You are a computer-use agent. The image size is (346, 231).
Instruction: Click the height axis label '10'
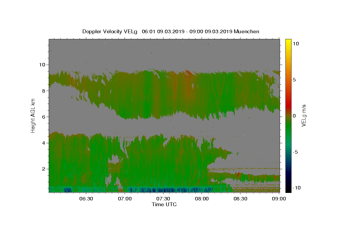click(x=43, y=65)
